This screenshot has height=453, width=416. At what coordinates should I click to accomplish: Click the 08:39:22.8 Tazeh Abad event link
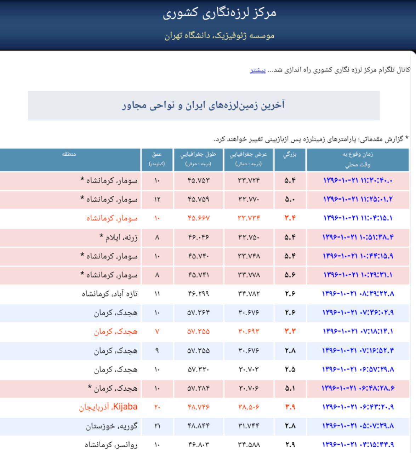point(358,294)
